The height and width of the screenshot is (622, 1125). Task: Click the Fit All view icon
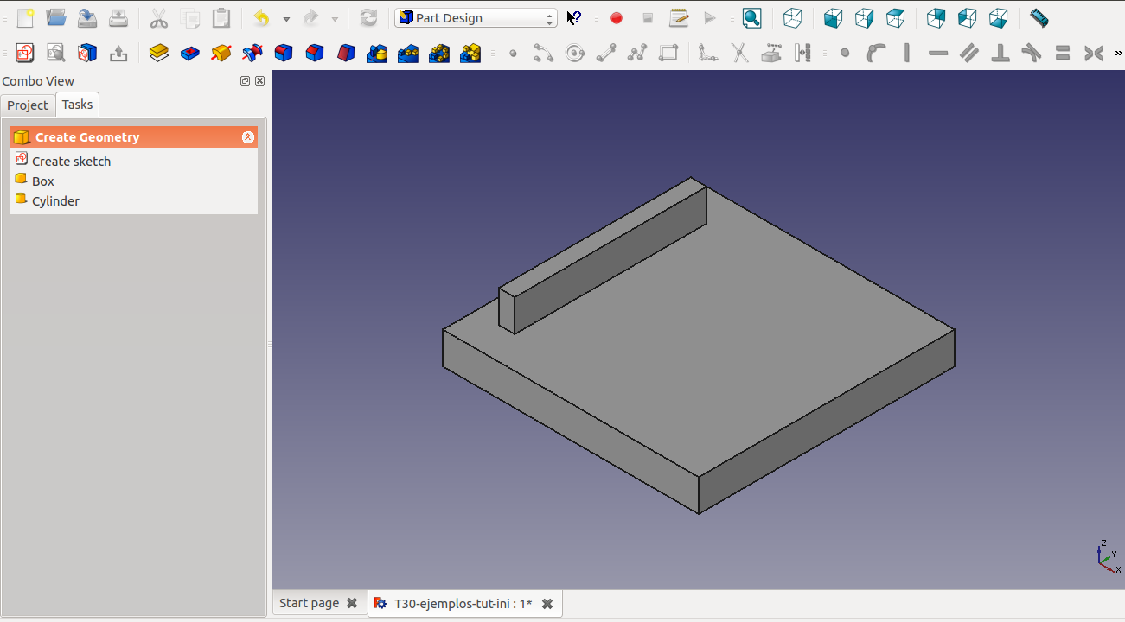point(751,18)
